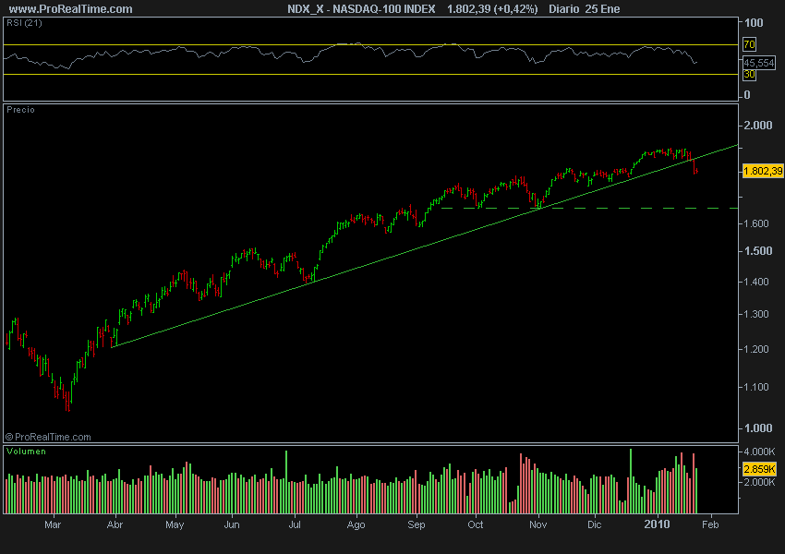
Task: Click the Dic date axis label
Action: pyautogui.click(x=594, y=524)
